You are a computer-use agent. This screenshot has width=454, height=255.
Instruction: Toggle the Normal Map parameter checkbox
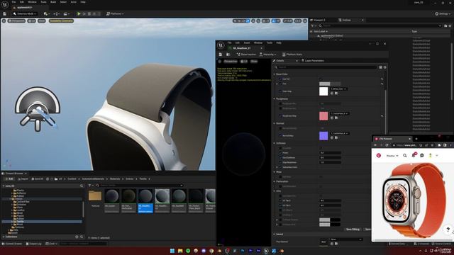tap(280, 135)
